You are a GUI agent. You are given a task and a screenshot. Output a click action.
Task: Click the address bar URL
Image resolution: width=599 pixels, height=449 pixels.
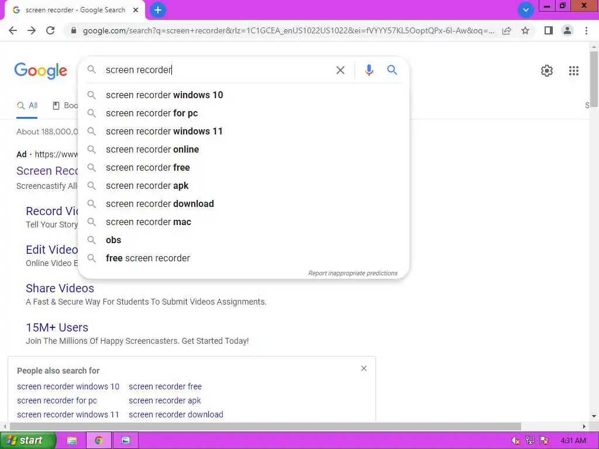(288, 30)
